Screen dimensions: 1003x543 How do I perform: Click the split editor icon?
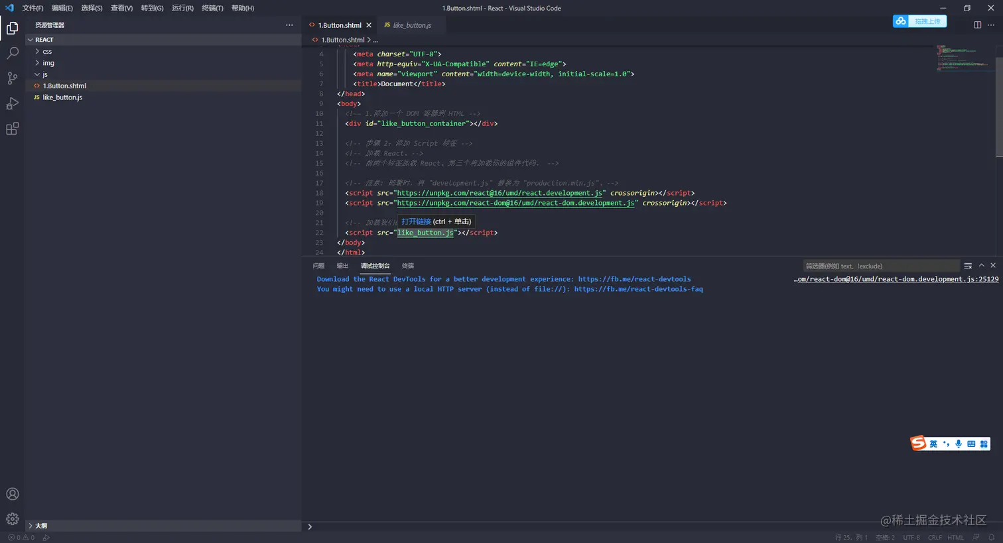tap(977, 25)
